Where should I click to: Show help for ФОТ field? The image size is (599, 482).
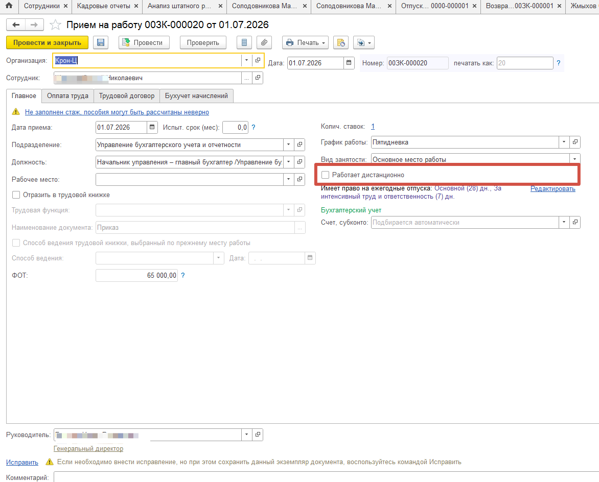183,275
